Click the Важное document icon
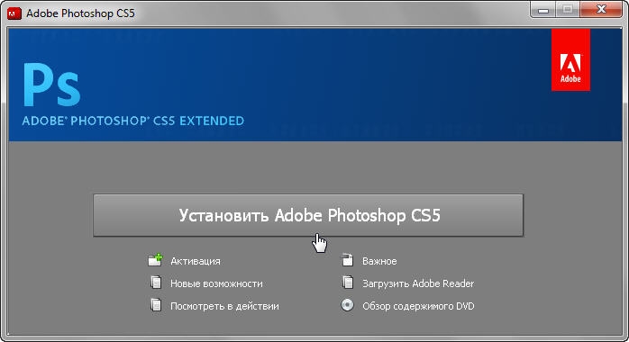629x342 pixels. (x=348, y=260)
